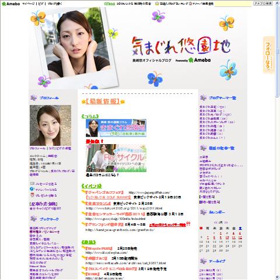Click the Ameba logo in top bar
This screenshot has height=280, width=280.
click(x=10, y=3)
